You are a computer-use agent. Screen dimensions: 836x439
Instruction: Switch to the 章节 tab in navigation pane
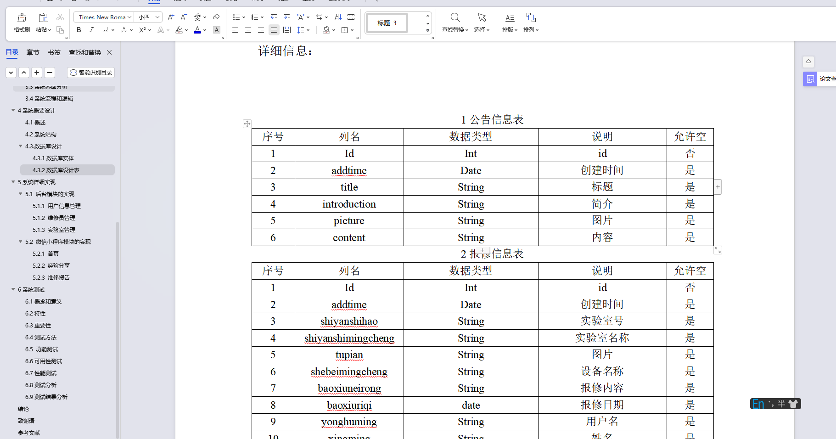(33, 52)
